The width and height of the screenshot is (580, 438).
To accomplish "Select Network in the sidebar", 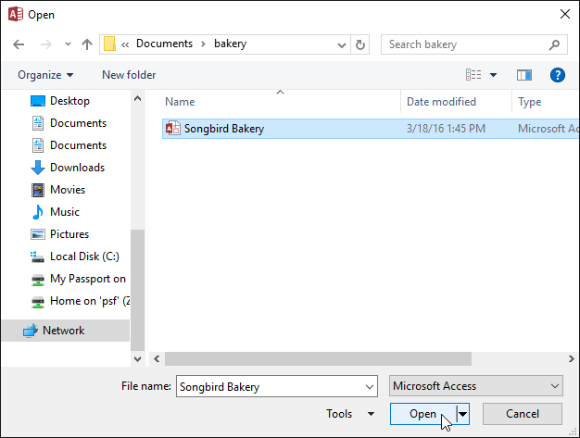I will (63, 331).
